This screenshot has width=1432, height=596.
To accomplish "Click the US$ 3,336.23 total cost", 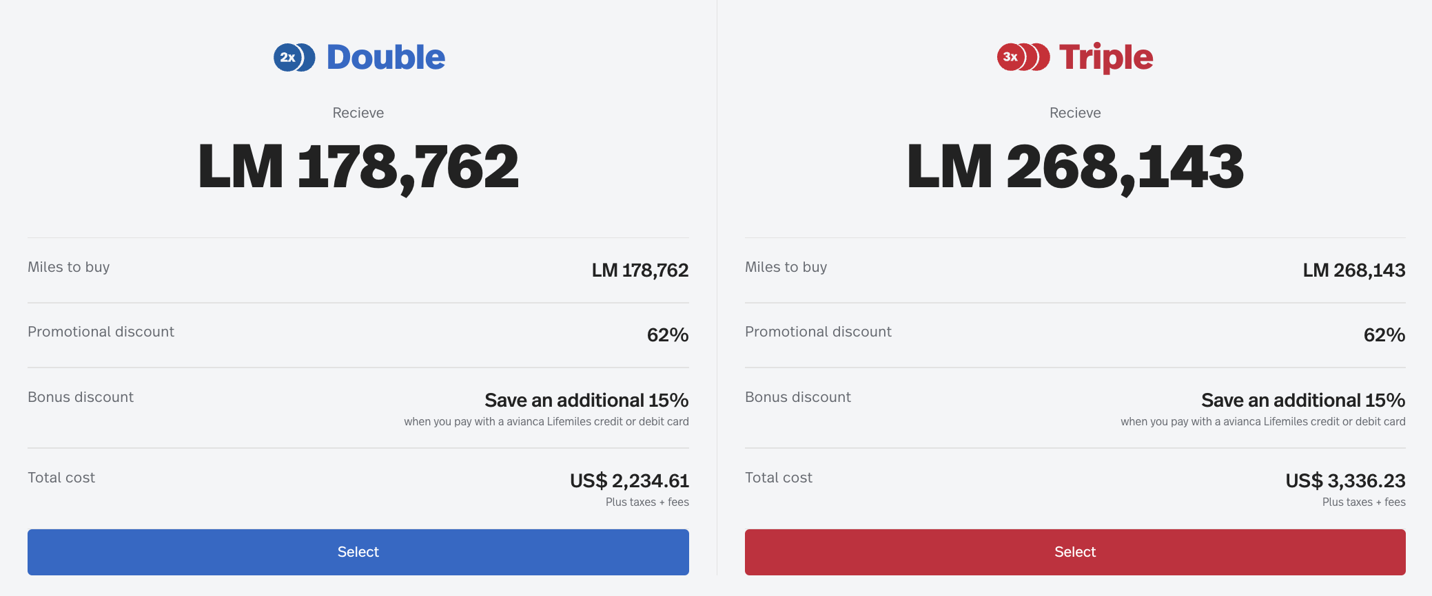I will tap(1345, 480).
